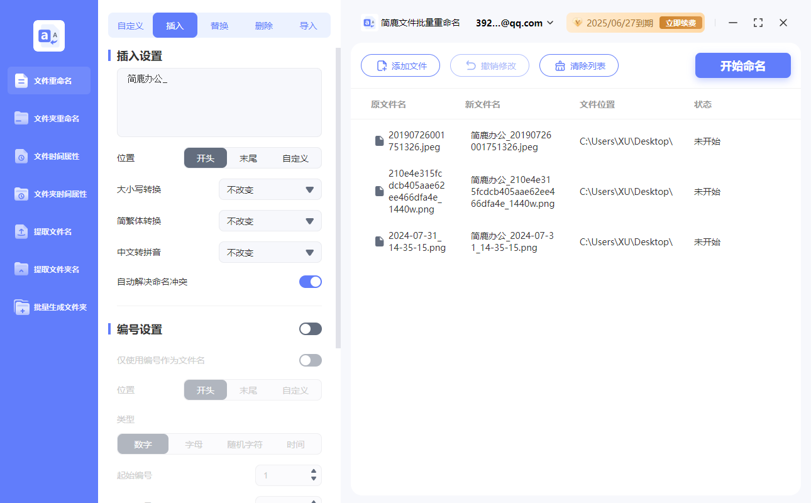This screenshot has height=503, width=811.
Task: Disable the 自动解决命名冲突 toggle
Action: 310,282
